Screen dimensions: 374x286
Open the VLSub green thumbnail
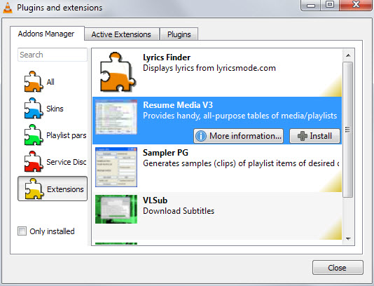[116, 209]
